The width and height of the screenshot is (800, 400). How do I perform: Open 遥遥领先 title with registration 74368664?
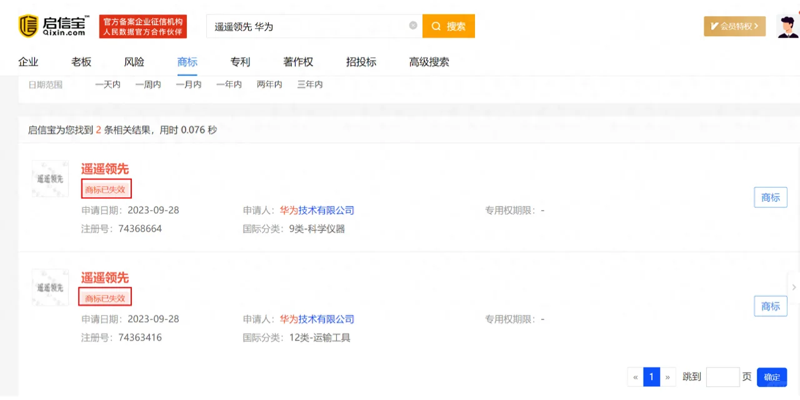(x=105, y=169)
